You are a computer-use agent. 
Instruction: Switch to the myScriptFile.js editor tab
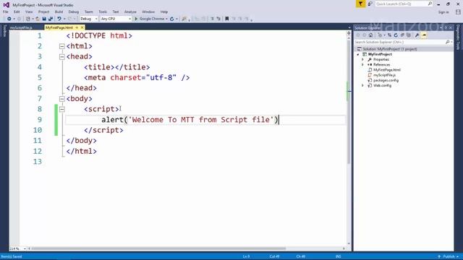point(21,27)
